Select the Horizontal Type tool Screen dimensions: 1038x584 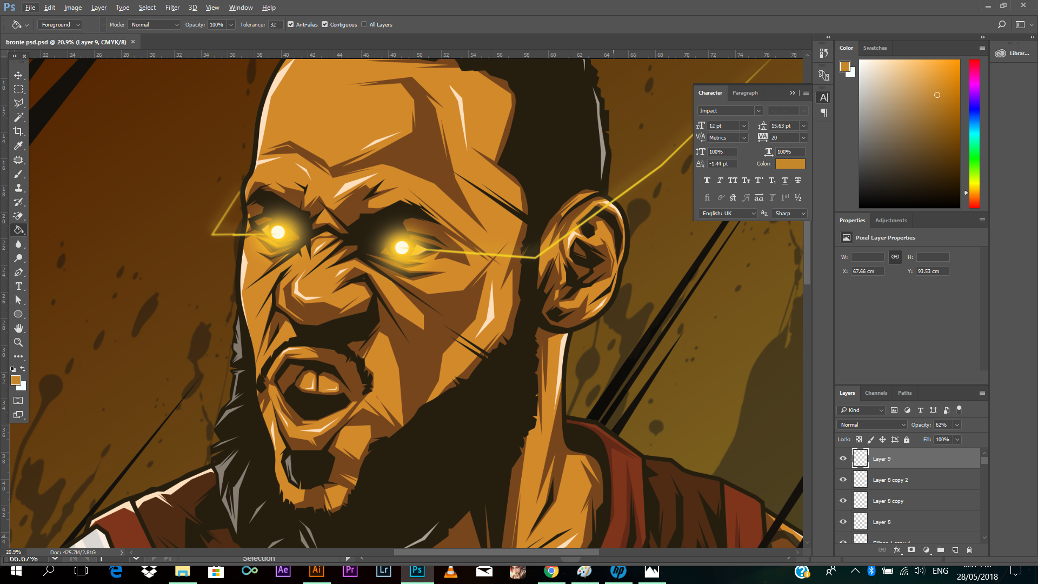pyautogui.click(x=18, y=286)
